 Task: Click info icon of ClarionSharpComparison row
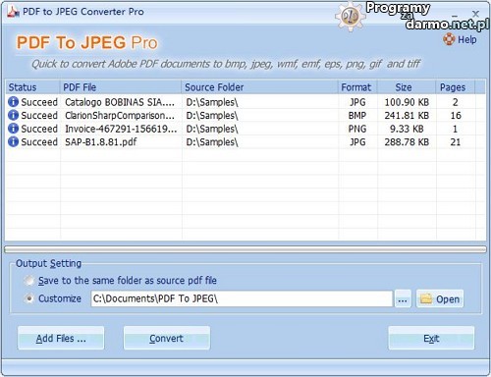[13, 115]
